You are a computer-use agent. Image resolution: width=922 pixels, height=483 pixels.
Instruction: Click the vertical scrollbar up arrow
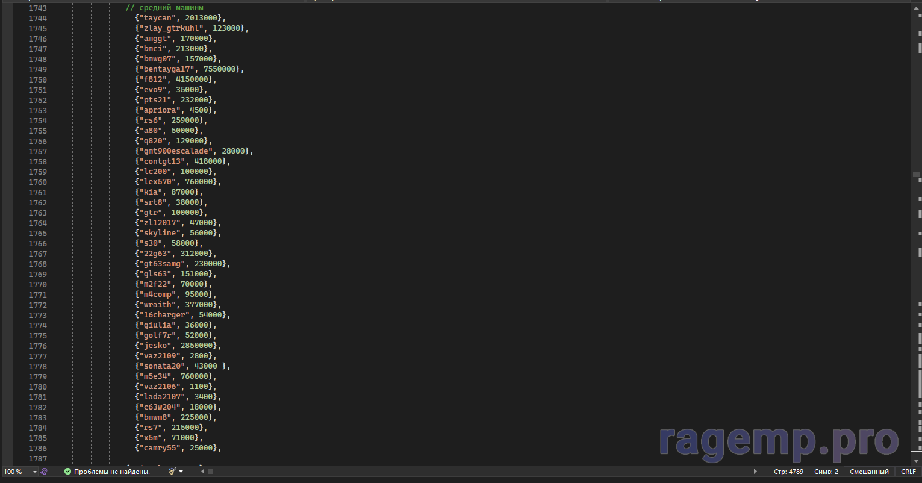pyautogui.click(x=917, y=5)
